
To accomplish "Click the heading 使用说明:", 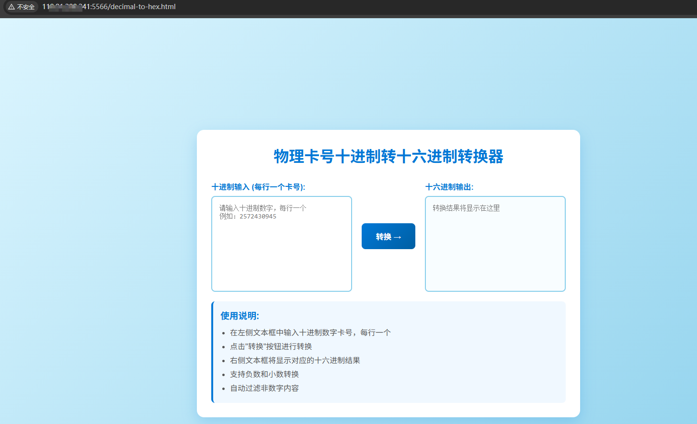I will [x=240, y=316].
